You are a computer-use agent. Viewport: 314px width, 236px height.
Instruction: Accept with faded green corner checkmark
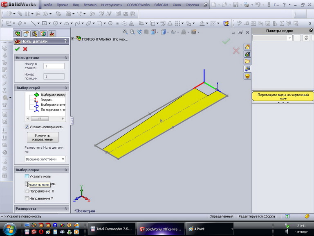[x=226, y=41]
